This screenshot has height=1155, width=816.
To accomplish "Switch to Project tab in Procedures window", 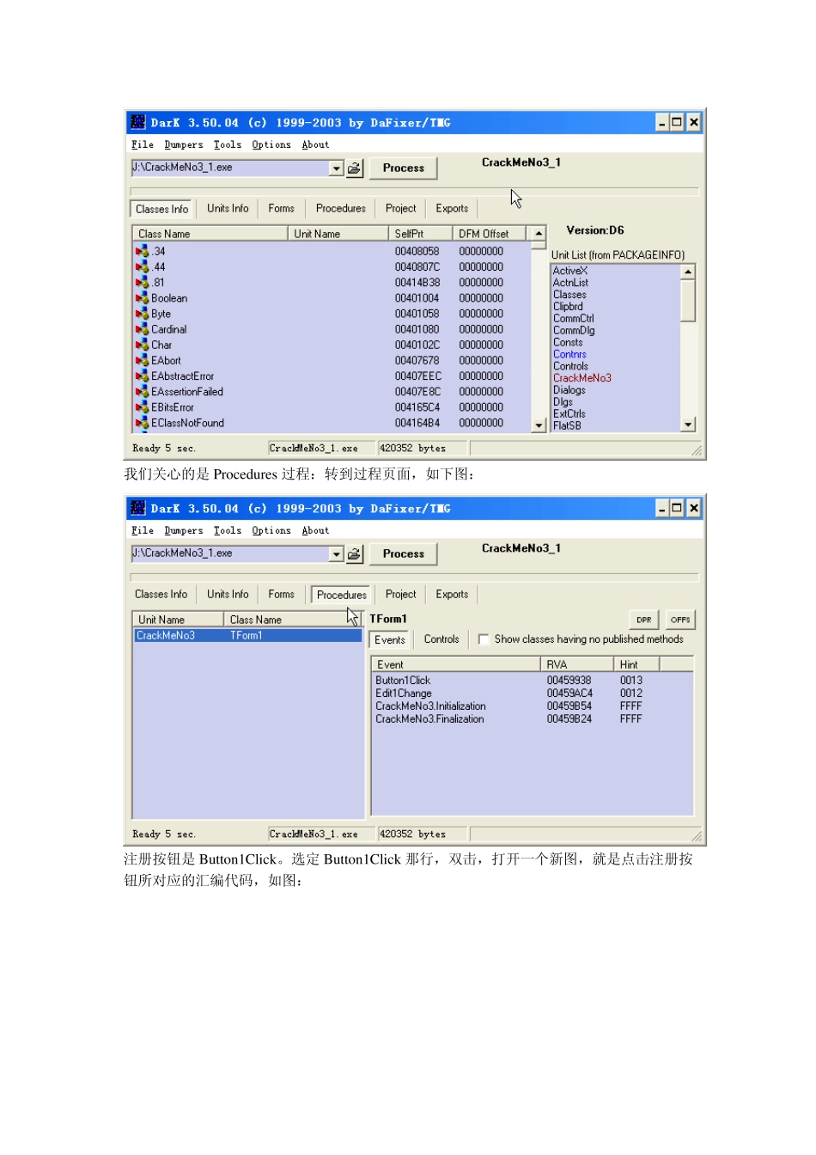I will pos(400,595).
